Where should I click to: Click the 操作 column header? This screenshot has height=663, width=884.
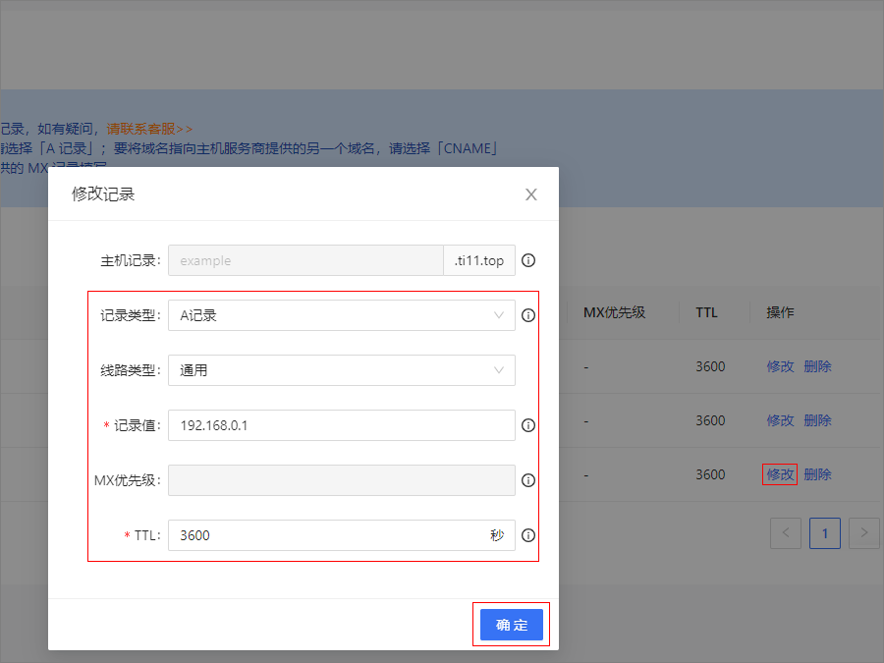coord(780,313)
